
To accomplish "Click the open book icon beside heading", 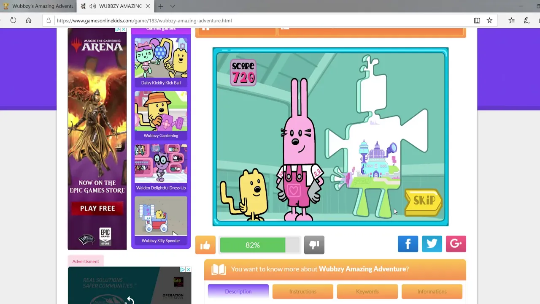I will coord(219,269).
